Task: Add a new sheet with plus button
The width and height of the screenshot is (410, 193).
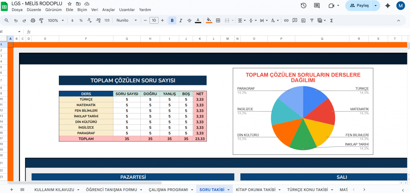Action: click(11, 190)
